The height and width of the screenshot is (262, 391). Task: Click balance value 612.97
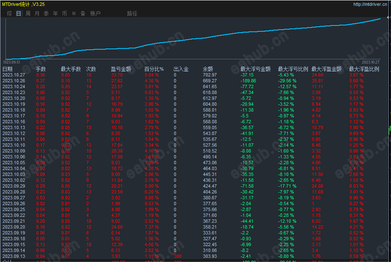[210, 98]
